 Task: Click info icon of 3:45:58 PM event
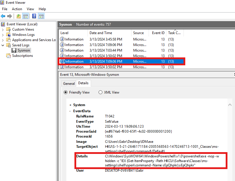tap(62, 39)
